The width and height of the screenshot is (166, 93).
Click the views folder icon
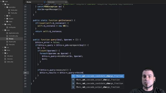(x=7, y=21)
